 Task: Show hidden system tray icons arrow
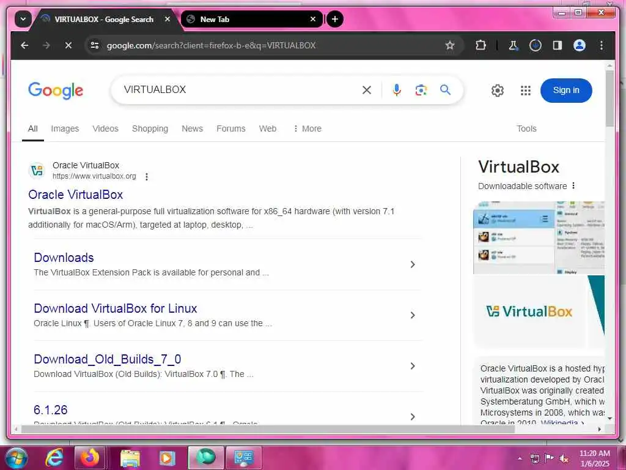coord(520,458)
